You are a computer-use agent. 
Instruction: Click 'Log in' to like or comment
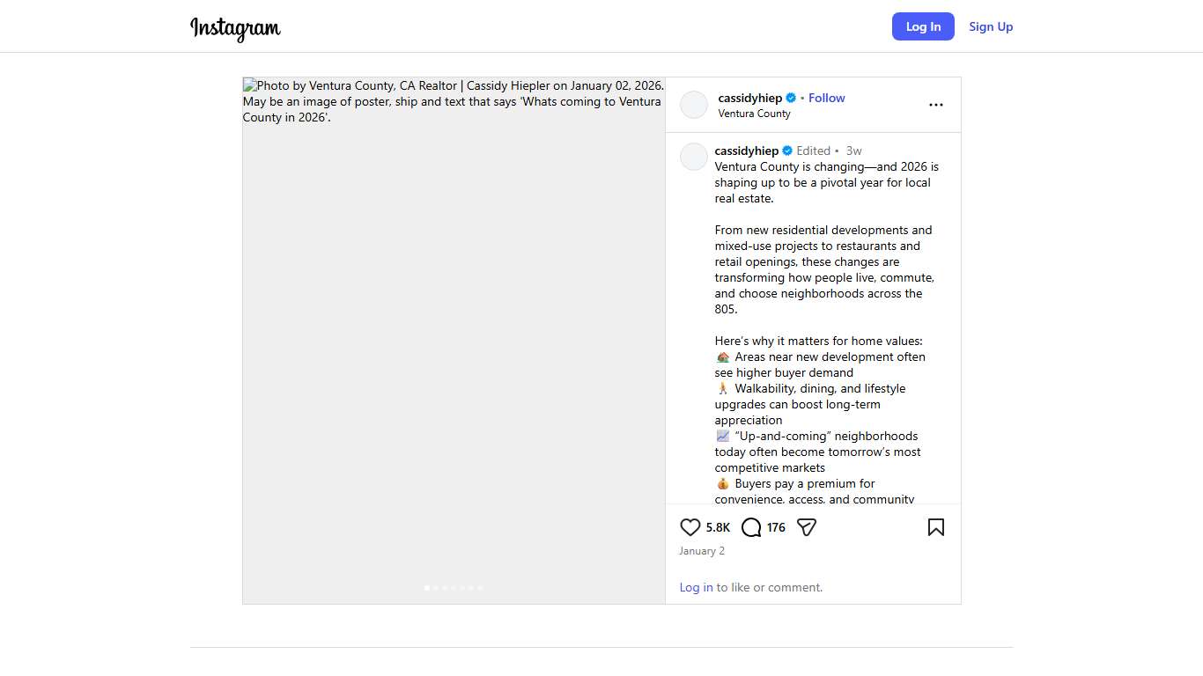point(696,587)
